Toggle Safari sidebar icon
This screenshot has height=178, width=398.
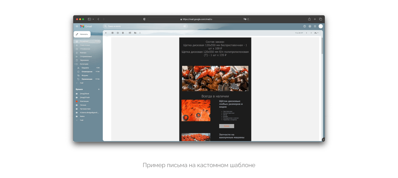[89, 19]
